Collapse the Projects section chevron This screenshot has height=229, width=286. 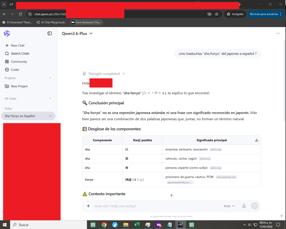click(50, 78)
